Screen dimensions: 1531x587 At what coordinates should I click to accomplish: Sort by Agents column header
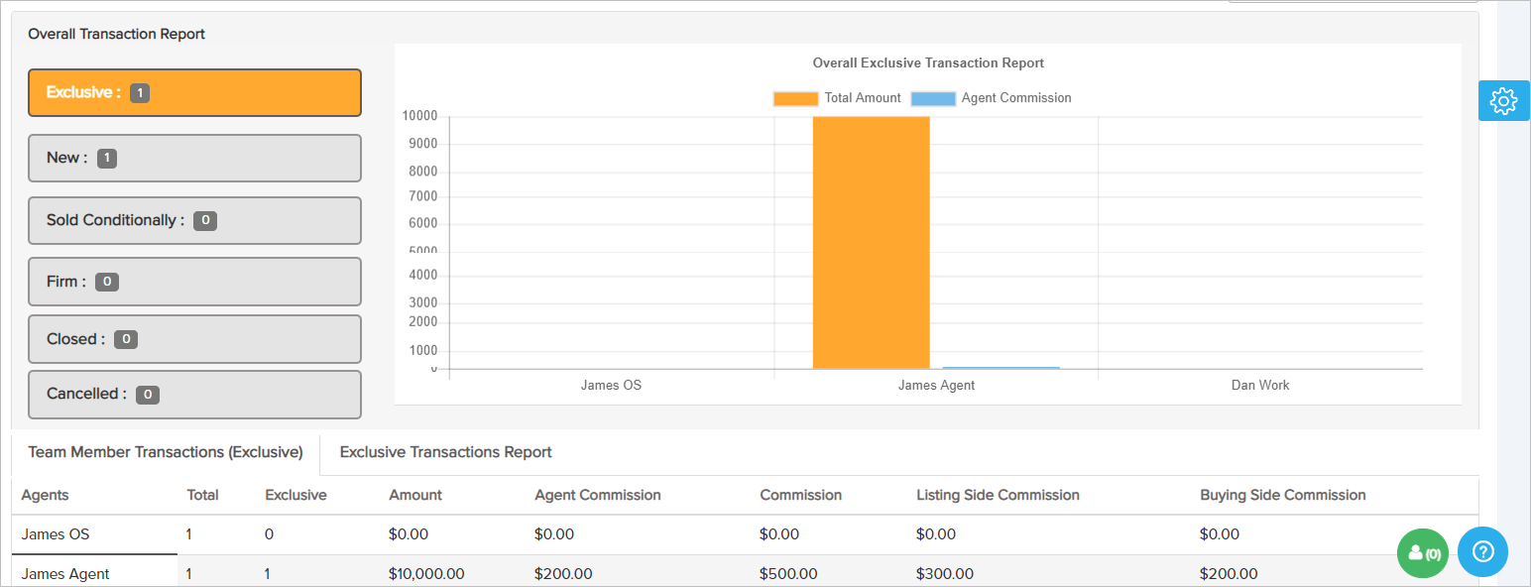coord(46,495)
